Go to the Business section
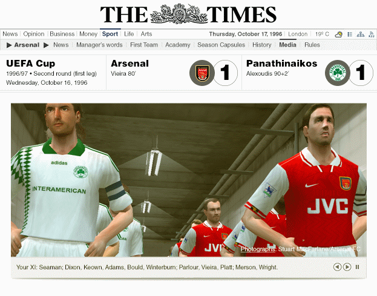The width and height of the screenshot is (377, 296). tap(62, 34)
